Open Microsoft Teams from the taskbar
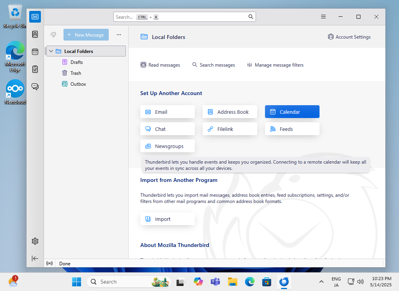 click(215, 282)
